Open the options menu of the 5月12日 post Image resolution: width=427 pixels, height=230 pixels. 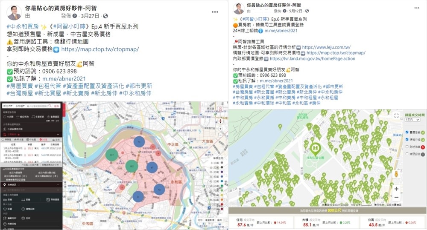[417, 8]
